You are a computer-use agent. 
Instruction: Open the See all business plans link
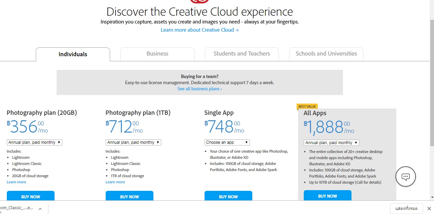tap(200, 89)
